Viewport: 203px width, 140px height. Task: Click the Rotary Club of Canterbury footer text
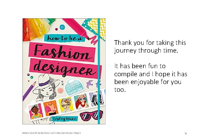click(x=51, y=133)
